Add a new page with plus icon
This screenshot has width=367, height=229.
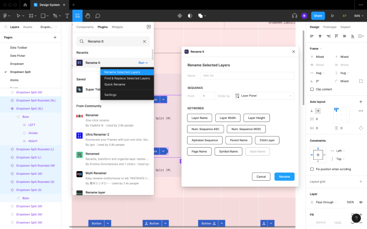(x=55, y=37)
